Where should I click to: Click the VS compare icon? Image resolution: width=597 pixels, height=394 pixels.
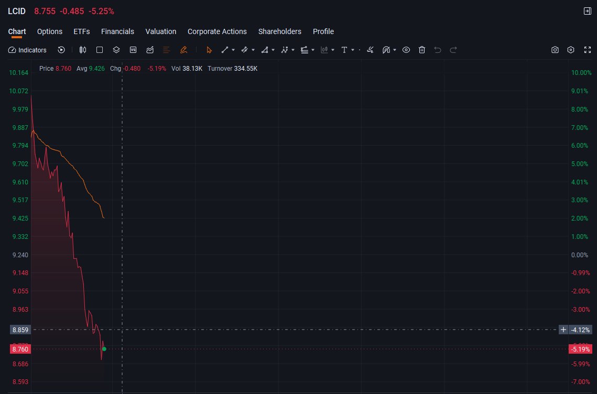point(133,50)
